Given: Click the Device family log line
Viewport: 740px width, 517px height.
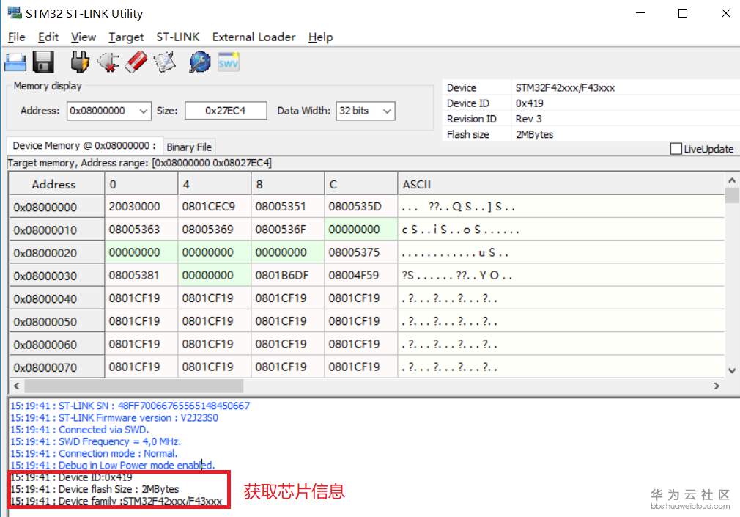Looking at the screenshot, I should 116,501.
